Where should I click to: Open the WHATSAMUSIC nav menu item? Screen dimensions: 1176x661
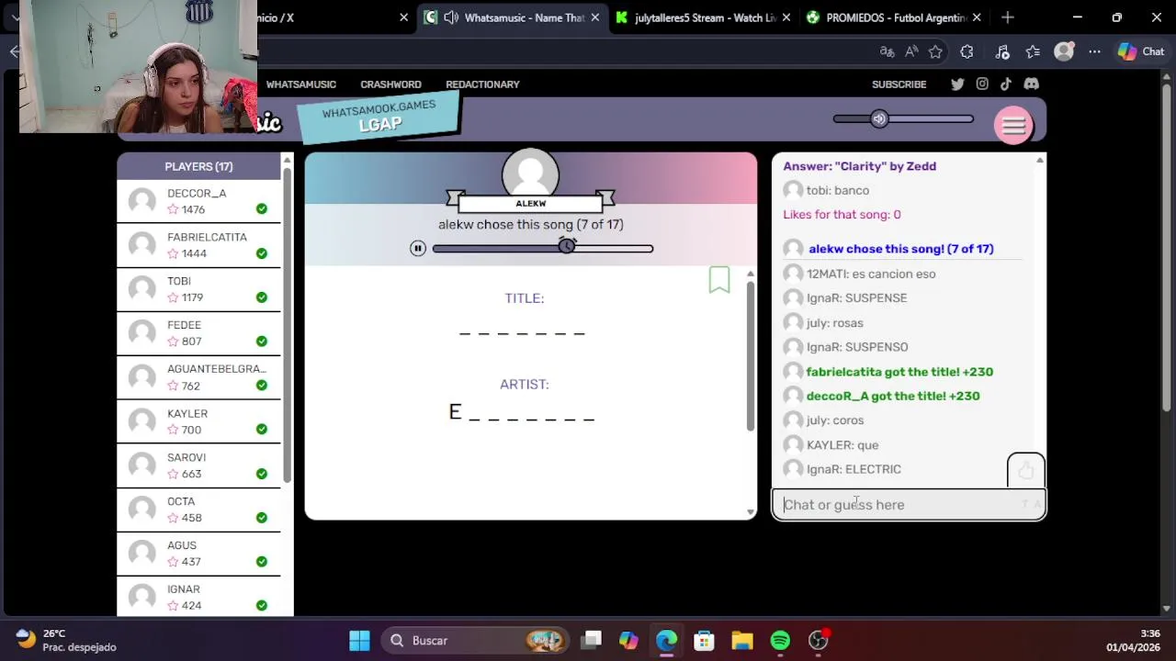(x=300, y=84)
